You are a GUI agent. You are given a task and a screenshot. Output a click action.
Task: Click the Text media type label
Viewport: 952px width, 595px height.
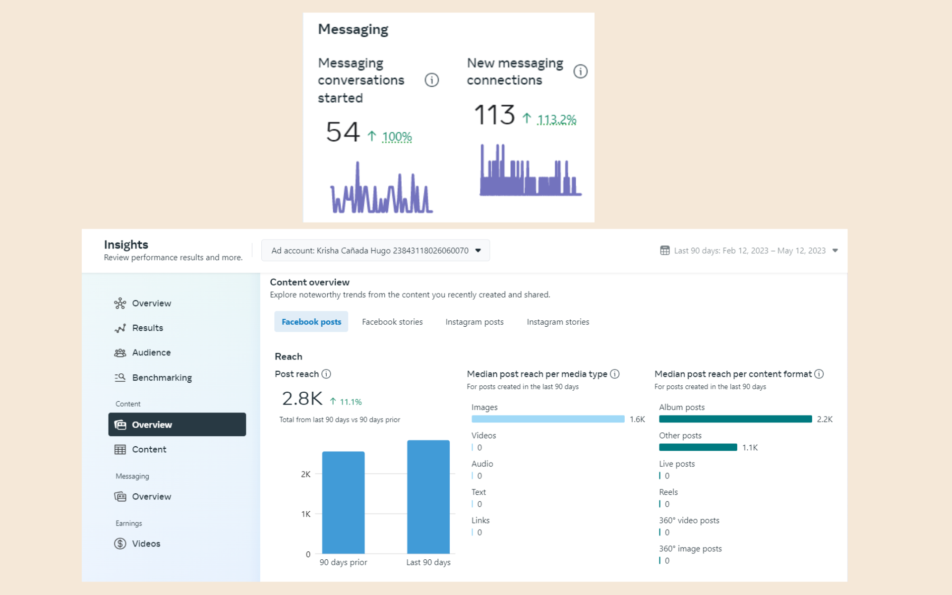478,492
